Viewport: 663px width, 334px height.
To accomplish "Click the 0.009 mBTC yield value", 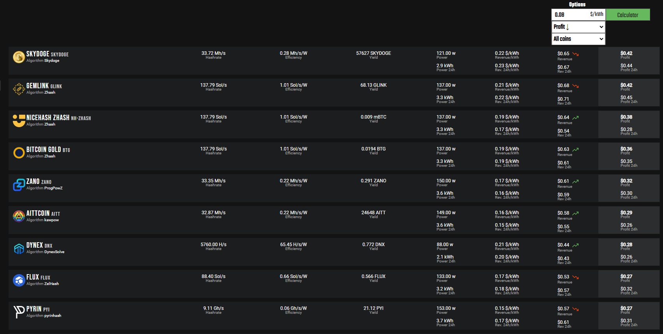I will [373, 117].
